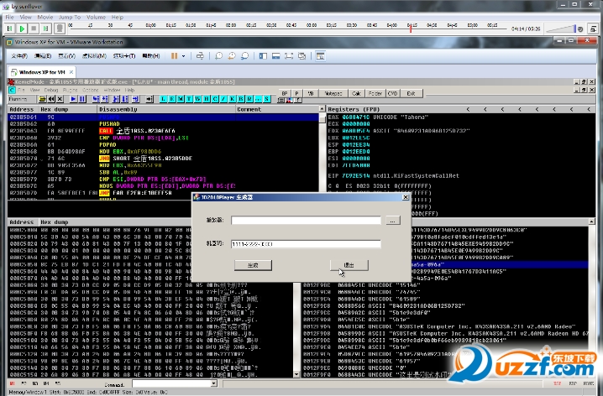
Task: Click the Notepad button in OllyDbg toolbar
Action: [333, 92]
